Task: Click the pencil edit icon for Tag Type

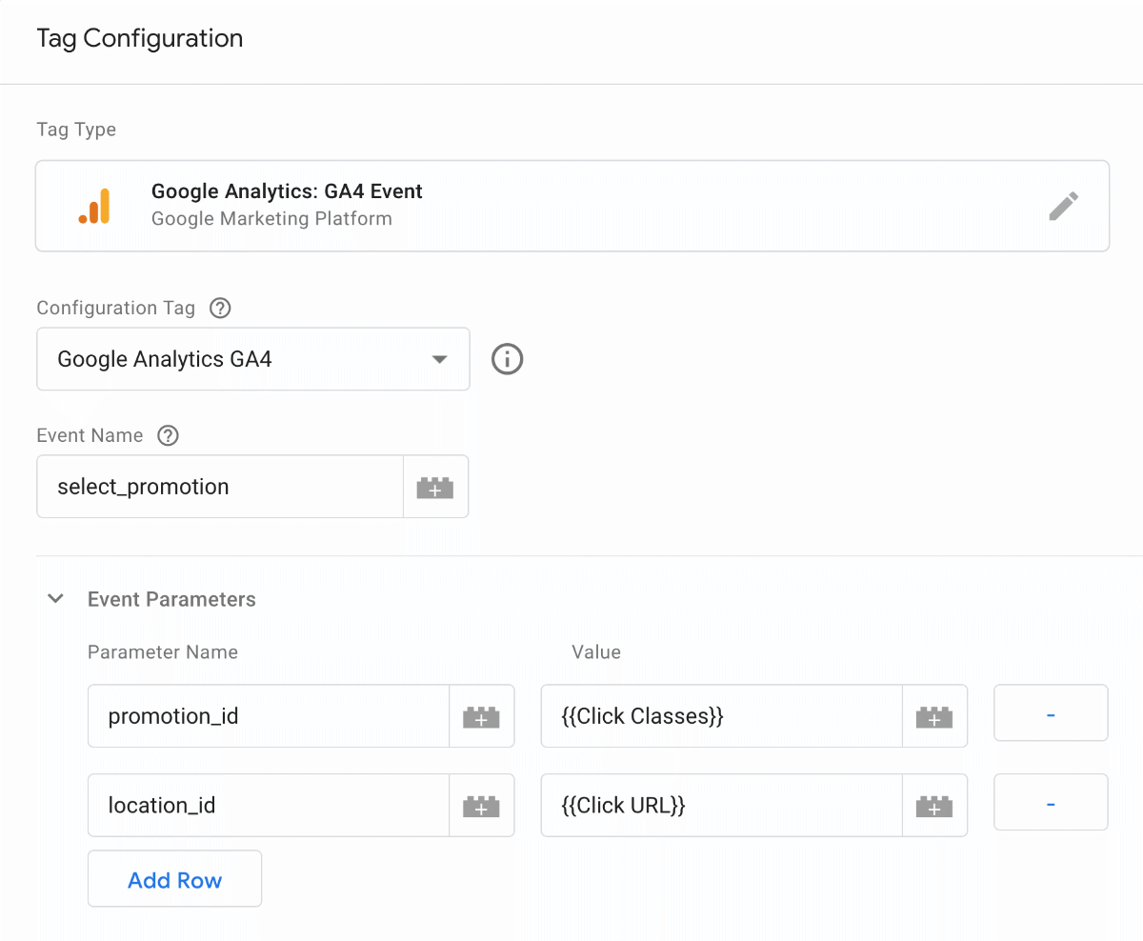Action: [1063, 206]
